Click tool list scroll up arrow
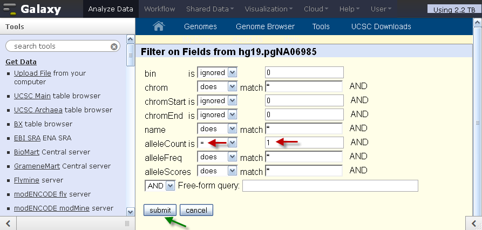This screenshot has width=482, height=230. tap(130, 39)
